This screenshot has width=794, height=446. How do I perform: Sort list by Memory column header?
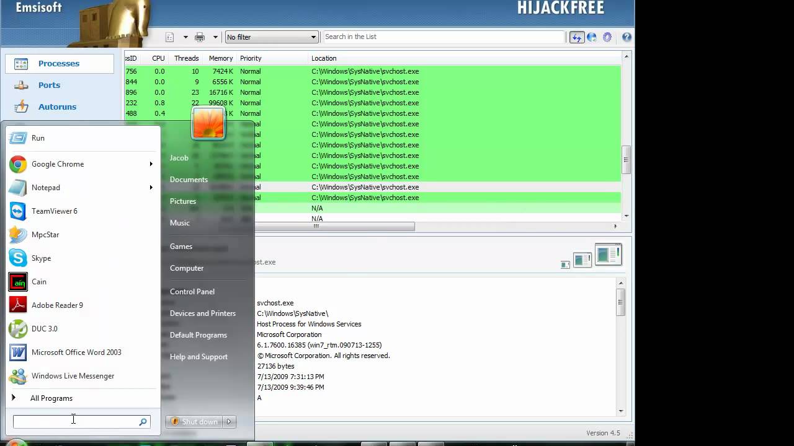220,58
